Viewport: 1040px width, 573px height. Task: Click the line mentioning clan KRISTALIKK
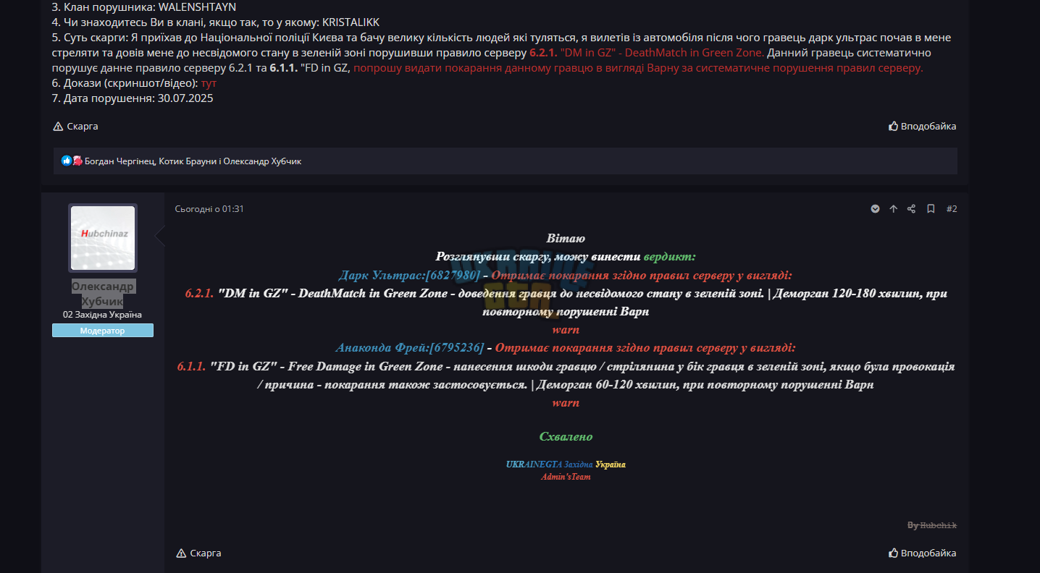[x=216, y=22]
